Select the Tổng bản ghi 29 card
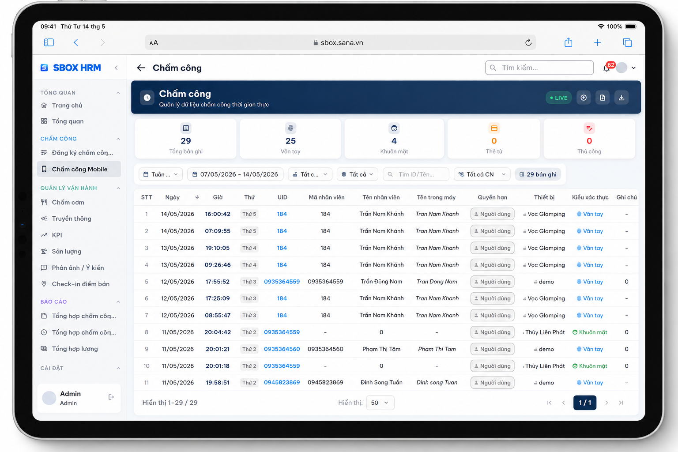Viewport: 678px width, 452px height. coord(186,139)
